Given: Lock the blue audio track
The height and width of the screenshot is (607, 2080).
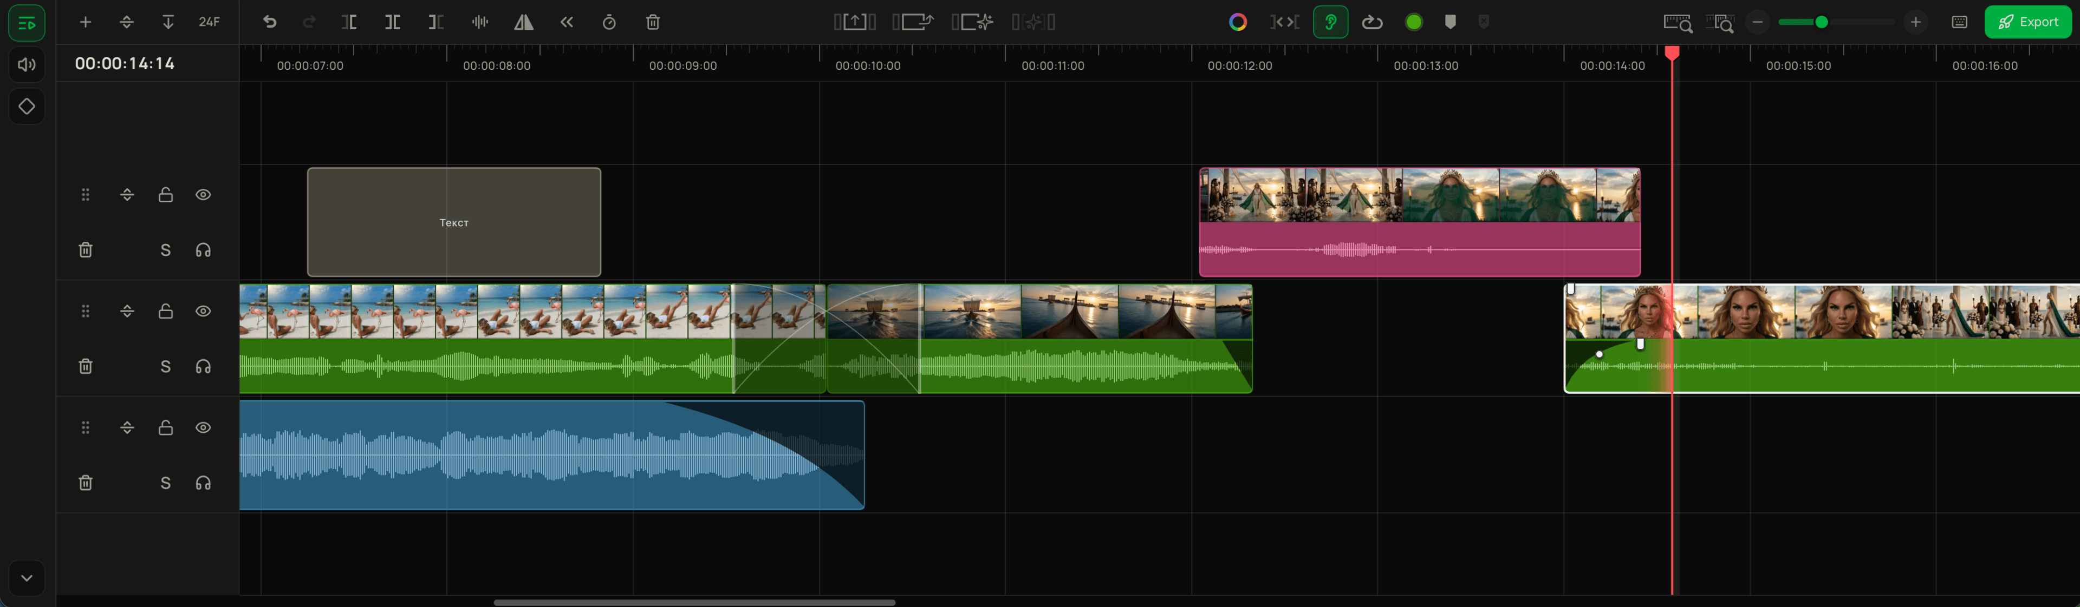Looking at the screenshot, I should [166, 427].
